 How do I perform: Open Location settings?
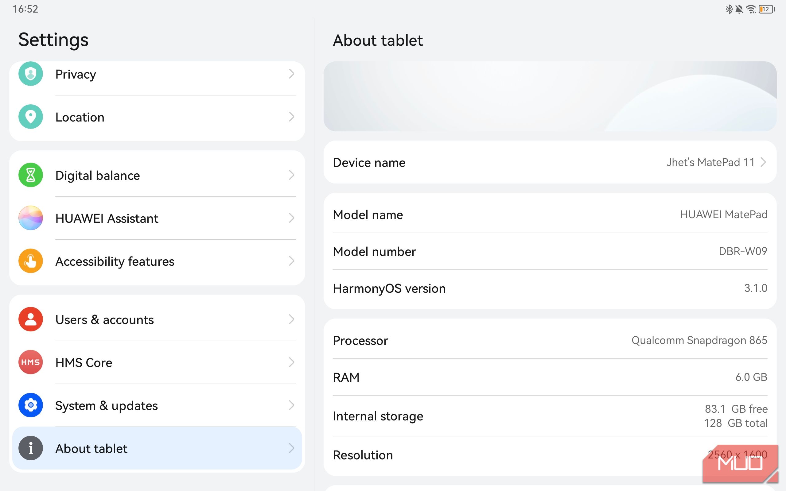pos(157,117)
